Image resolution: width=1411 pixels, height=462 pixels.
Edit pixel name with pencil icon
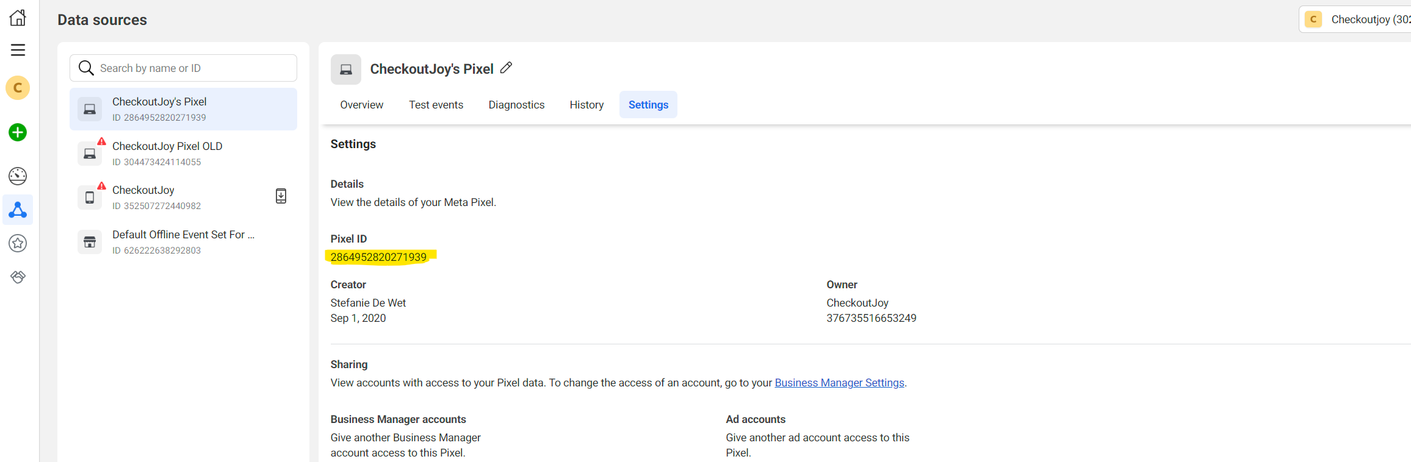506,68
